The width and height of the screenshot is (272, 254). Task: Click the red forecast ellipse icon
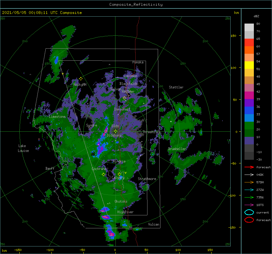click(x=249, y=220)
